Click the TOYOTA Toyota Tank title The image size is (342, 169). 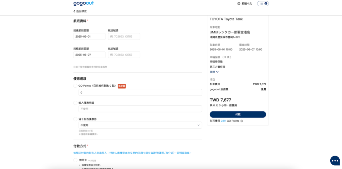(226, 19)
